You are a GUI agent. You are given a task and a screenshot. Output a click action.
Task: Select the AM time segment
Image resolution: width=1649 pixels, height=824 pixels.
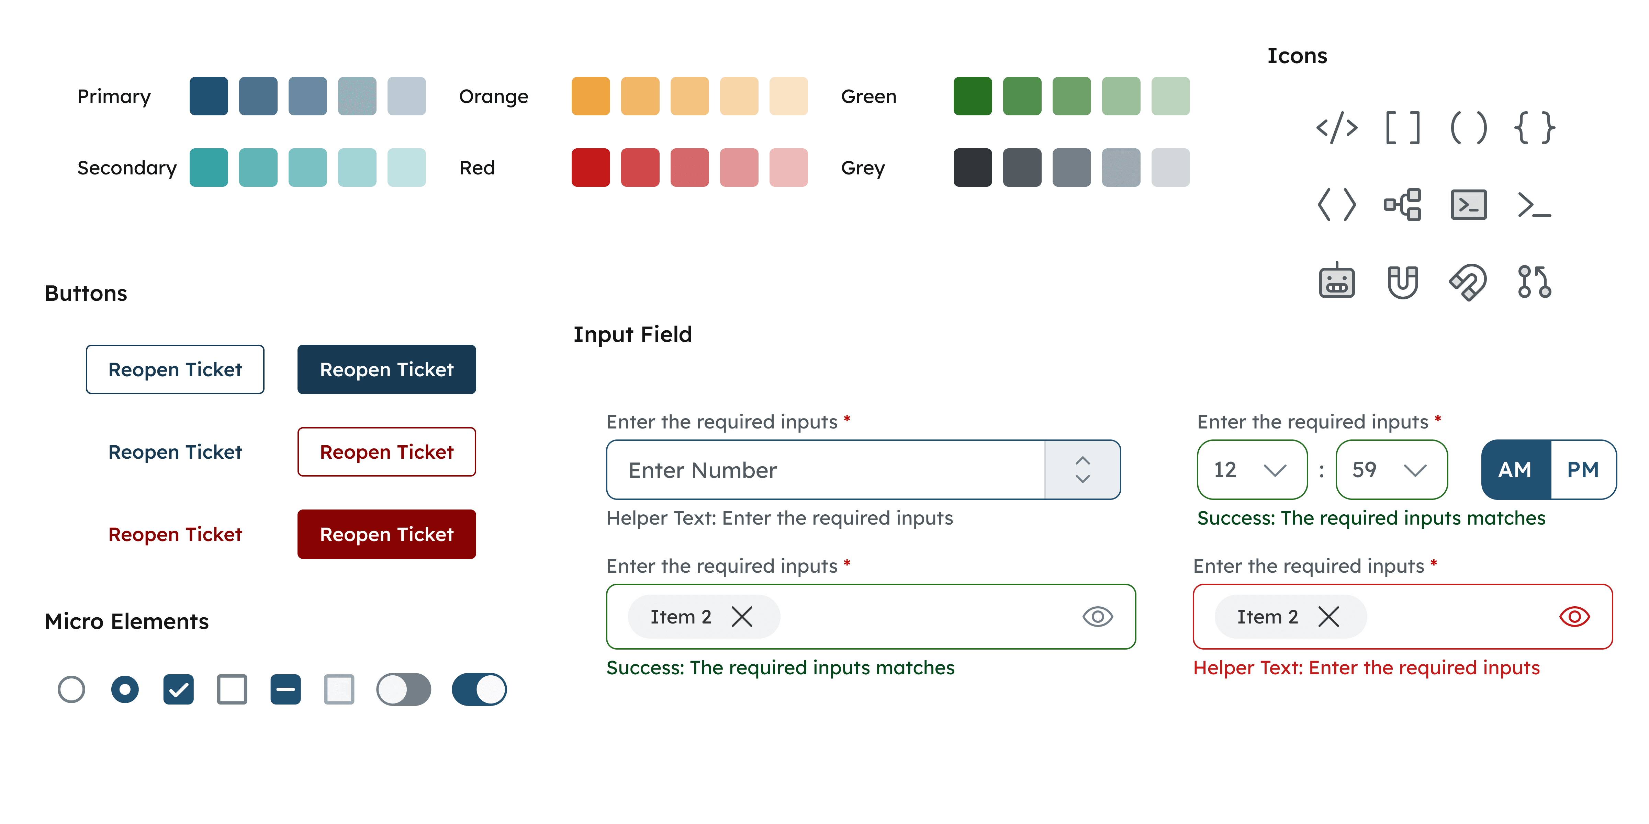click(x=1515, y=470)
